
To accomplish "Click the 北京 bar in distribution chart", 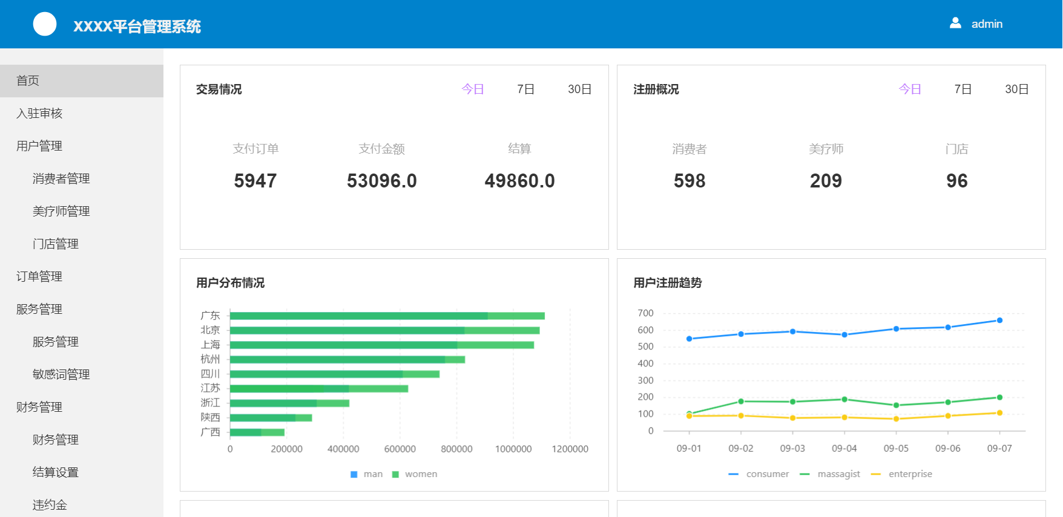I will [385, 330].
